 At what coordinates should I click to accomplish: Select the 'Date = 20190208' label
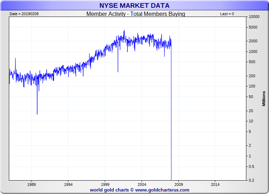tap(24, 14)
